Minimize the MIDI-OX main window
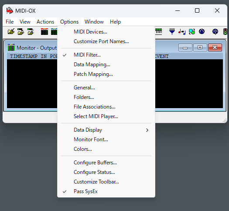Image resolution: width=229 pixels, height=211 pixels. 178,10
